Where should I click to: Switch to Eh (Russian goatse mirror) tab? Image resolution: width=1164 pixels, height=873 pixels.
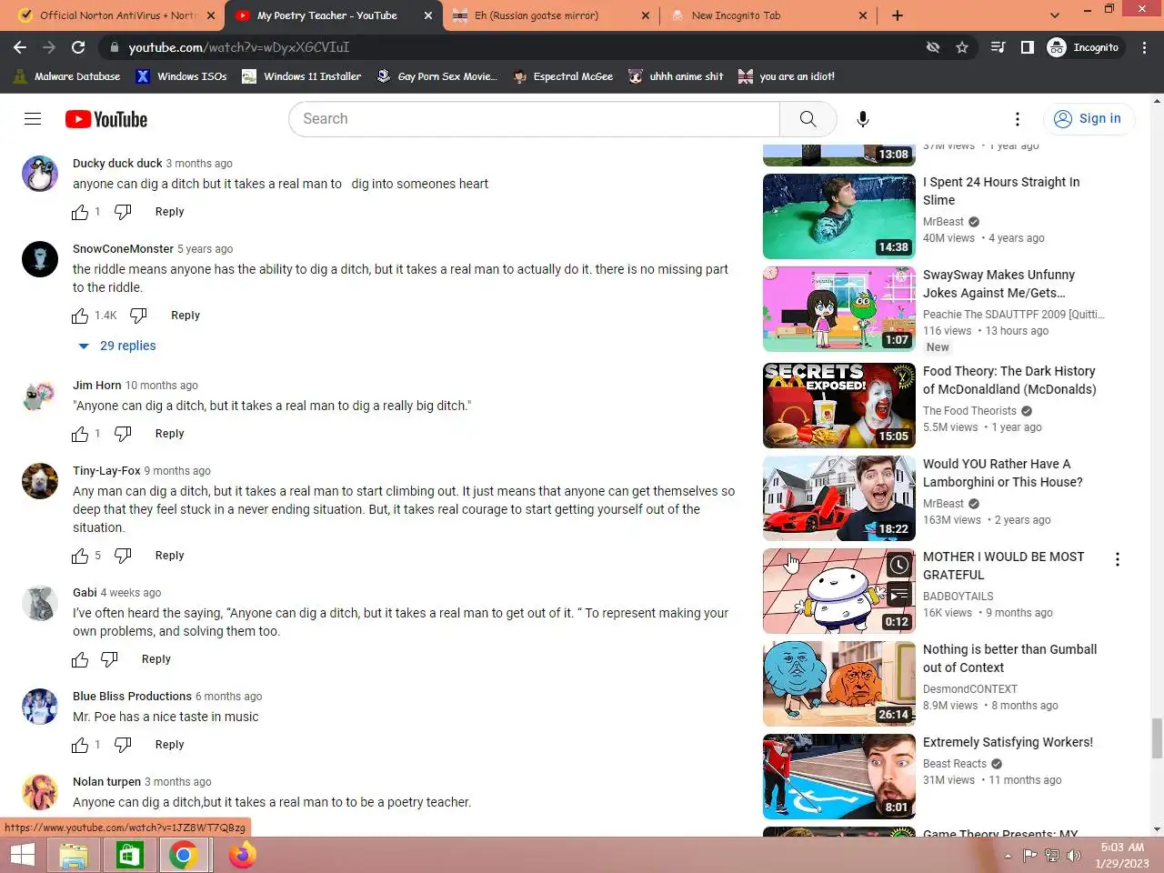(x=551, y=15)
